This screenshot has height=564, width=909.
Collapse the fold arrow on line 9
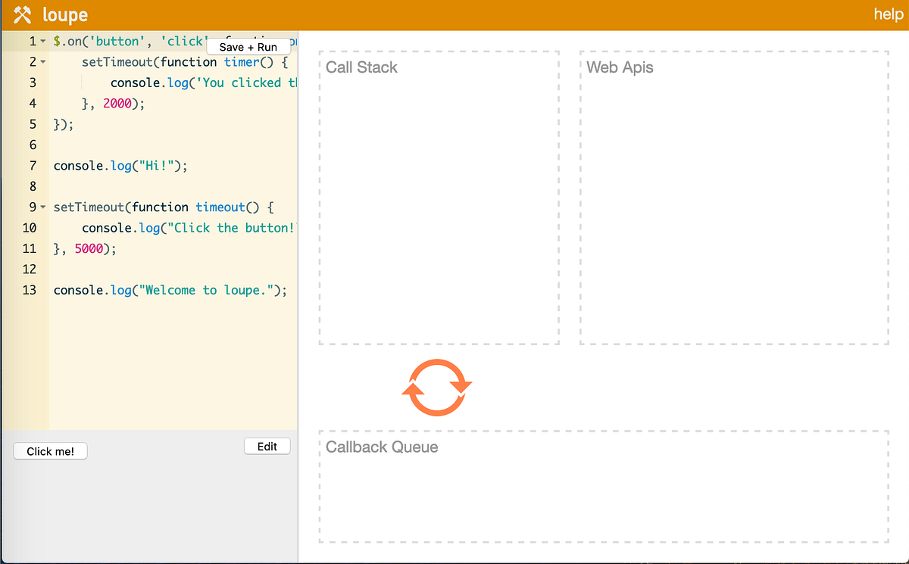click(x=43, y=207)
